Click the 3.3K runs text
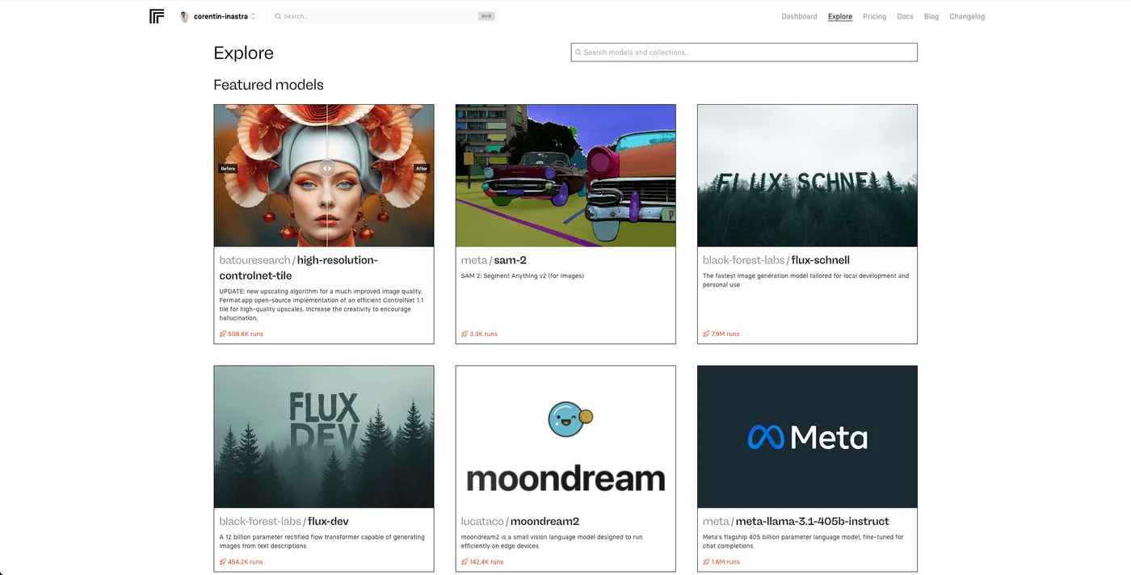 click(x=483, y=334)
